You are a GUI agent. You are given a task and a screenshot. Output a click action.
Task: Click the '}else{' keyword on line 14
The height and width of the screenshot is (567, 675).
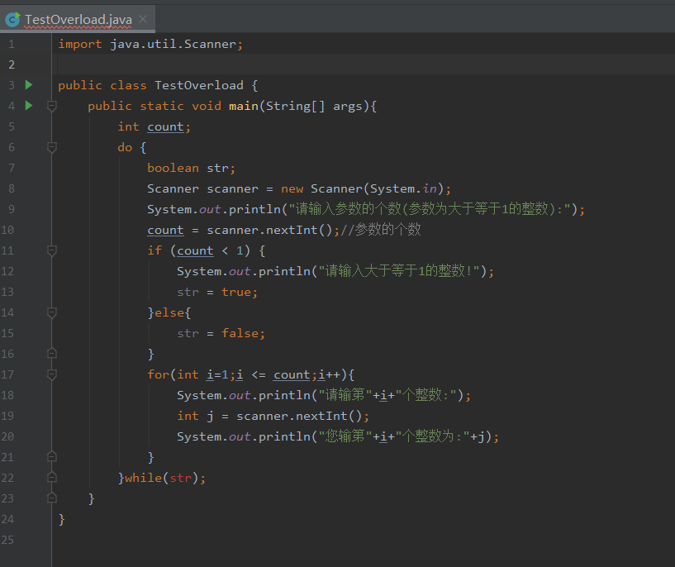(169, 312)
